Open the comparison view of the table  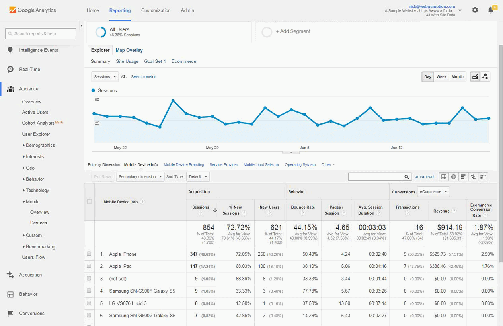point(473,176)
